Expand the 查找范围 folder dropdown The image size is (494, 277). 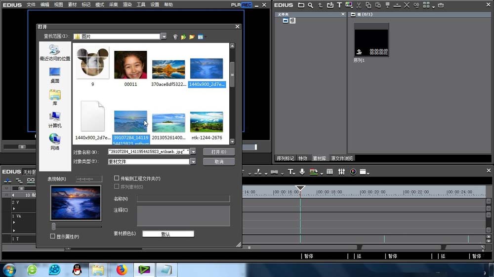pyautogui.click(x=164, y=36)
